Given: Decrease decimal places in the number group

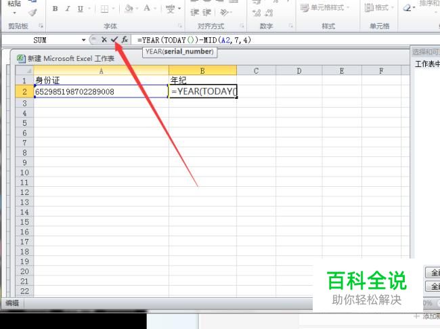Looking at the screenshot, I should (269, 13).
